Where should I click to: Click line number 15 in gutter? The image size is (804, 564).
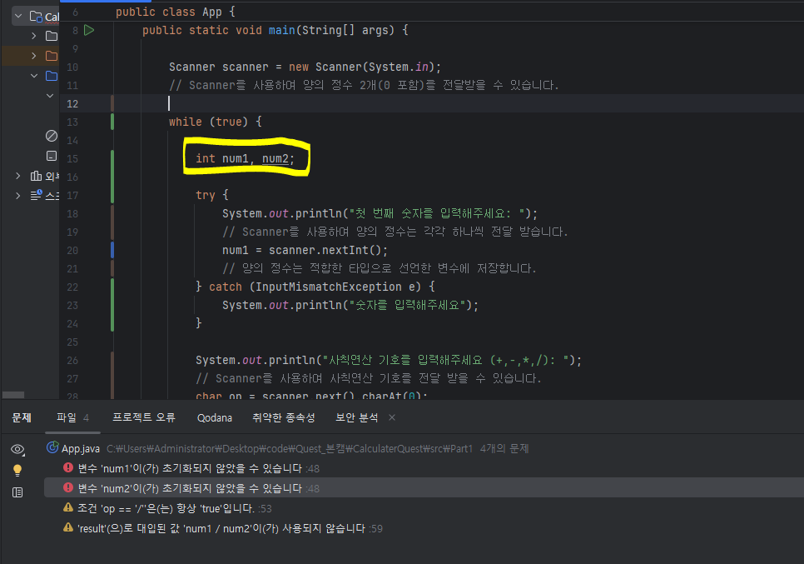click(72, 158)
